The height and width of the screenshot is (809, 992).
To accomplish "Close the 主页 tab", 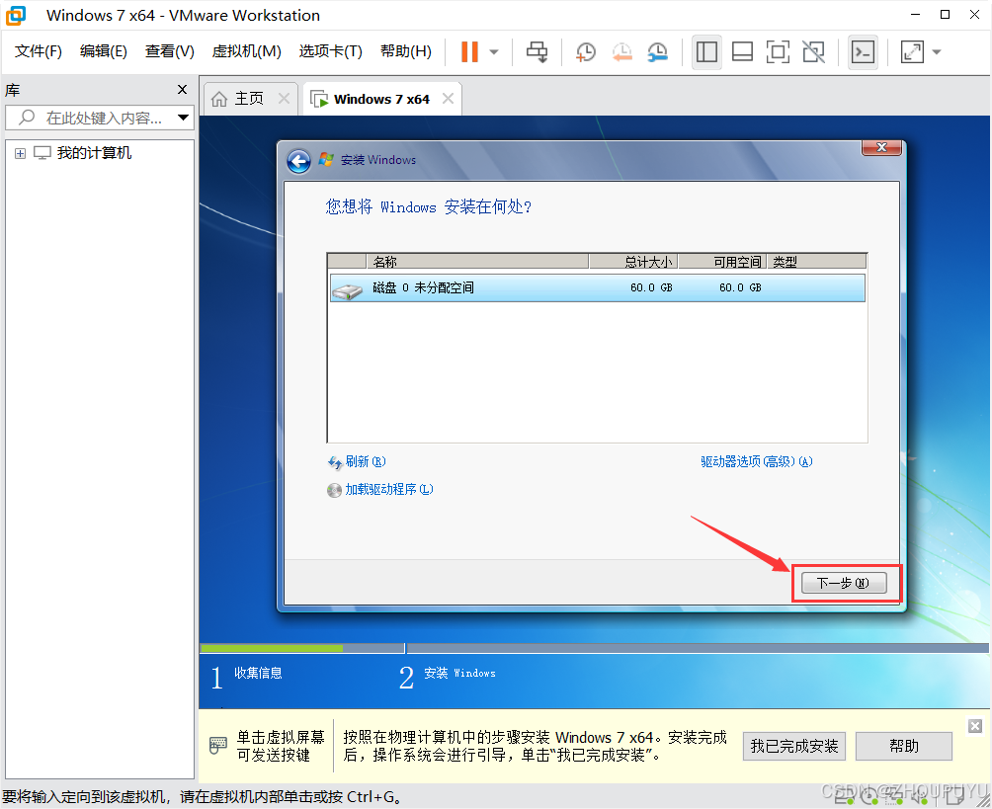I will pyautogui.click(x=284, y=99).
